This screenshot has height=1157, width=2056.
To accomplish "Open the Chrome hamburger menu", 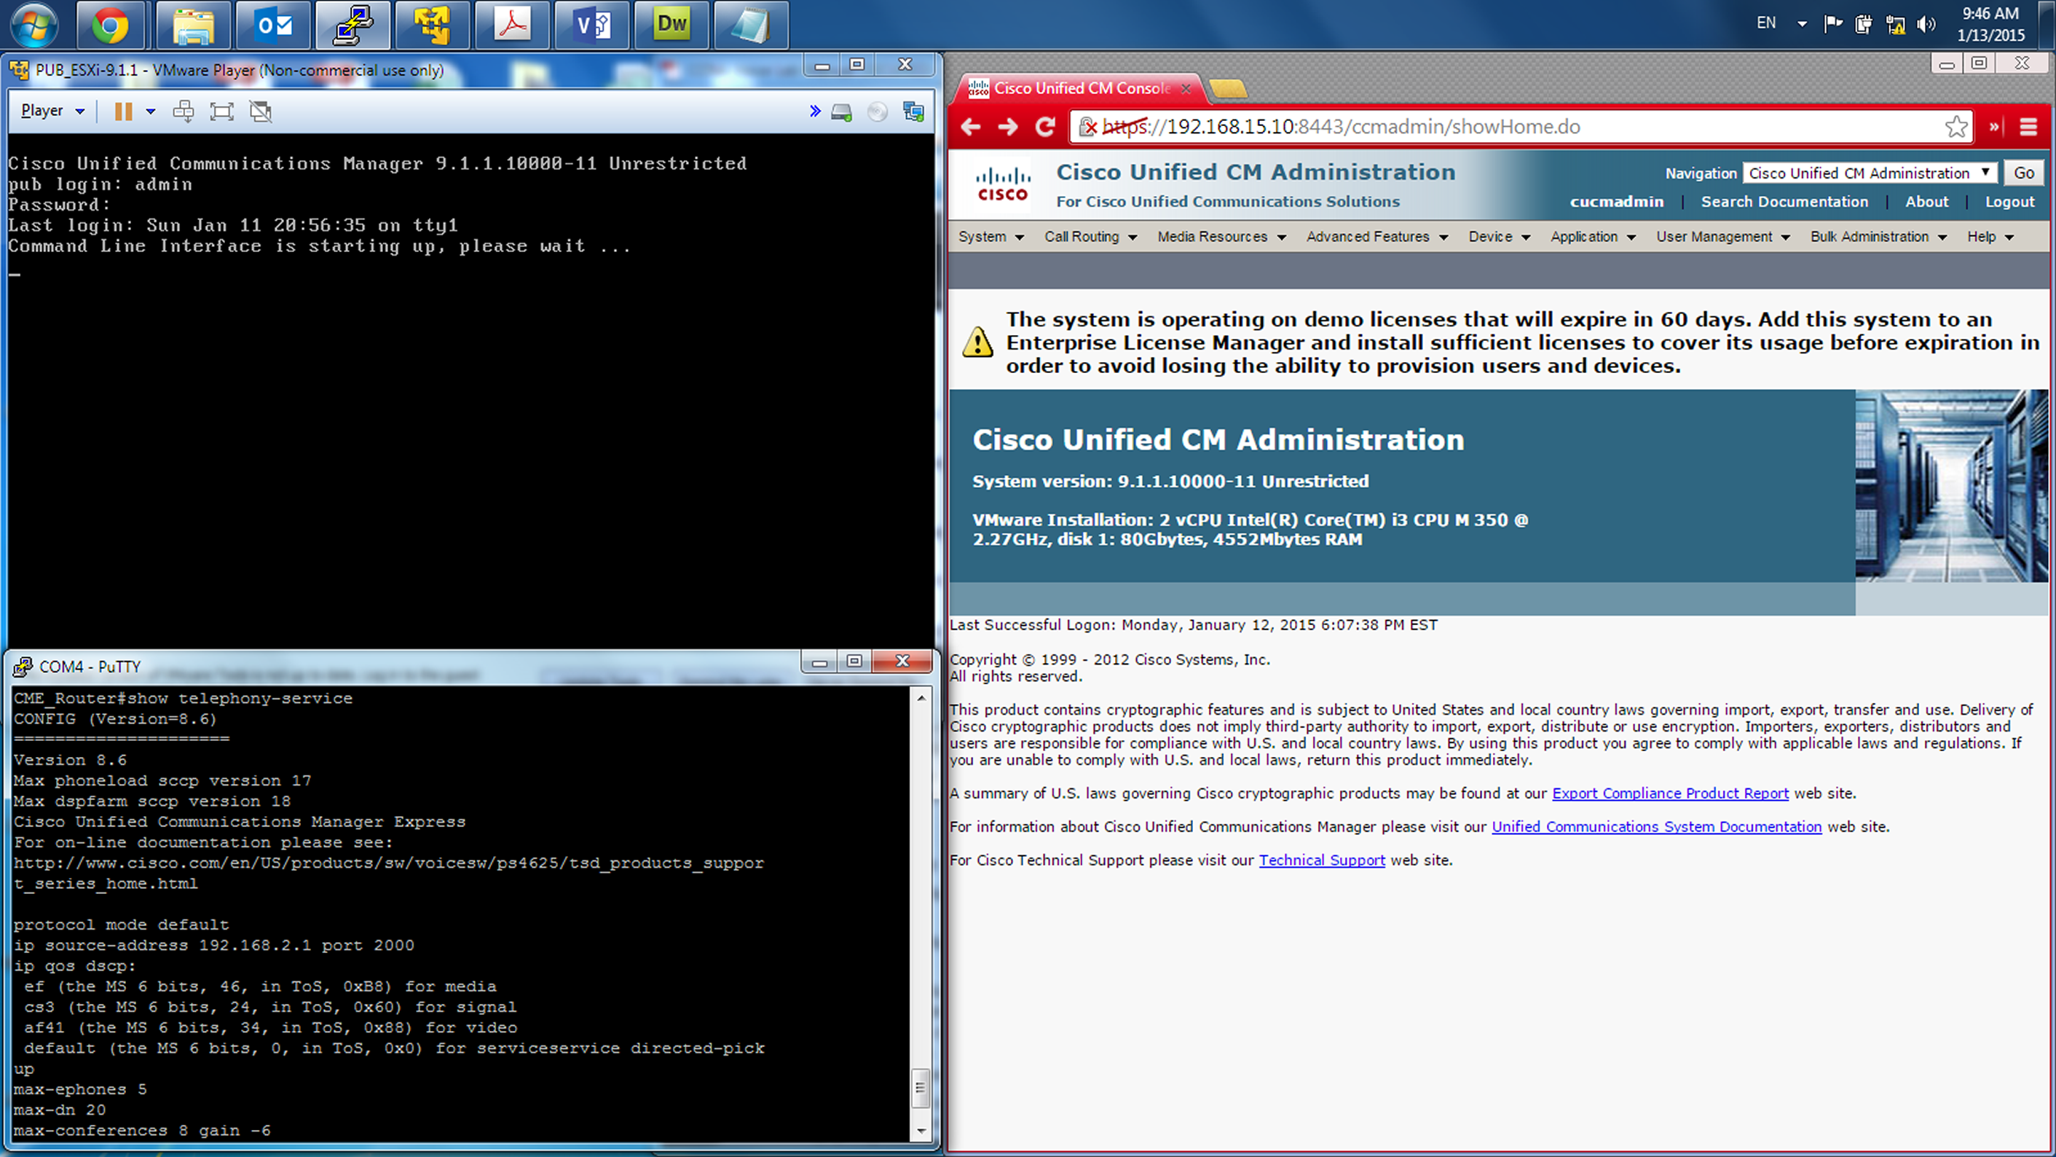I will click(2028, 127).
